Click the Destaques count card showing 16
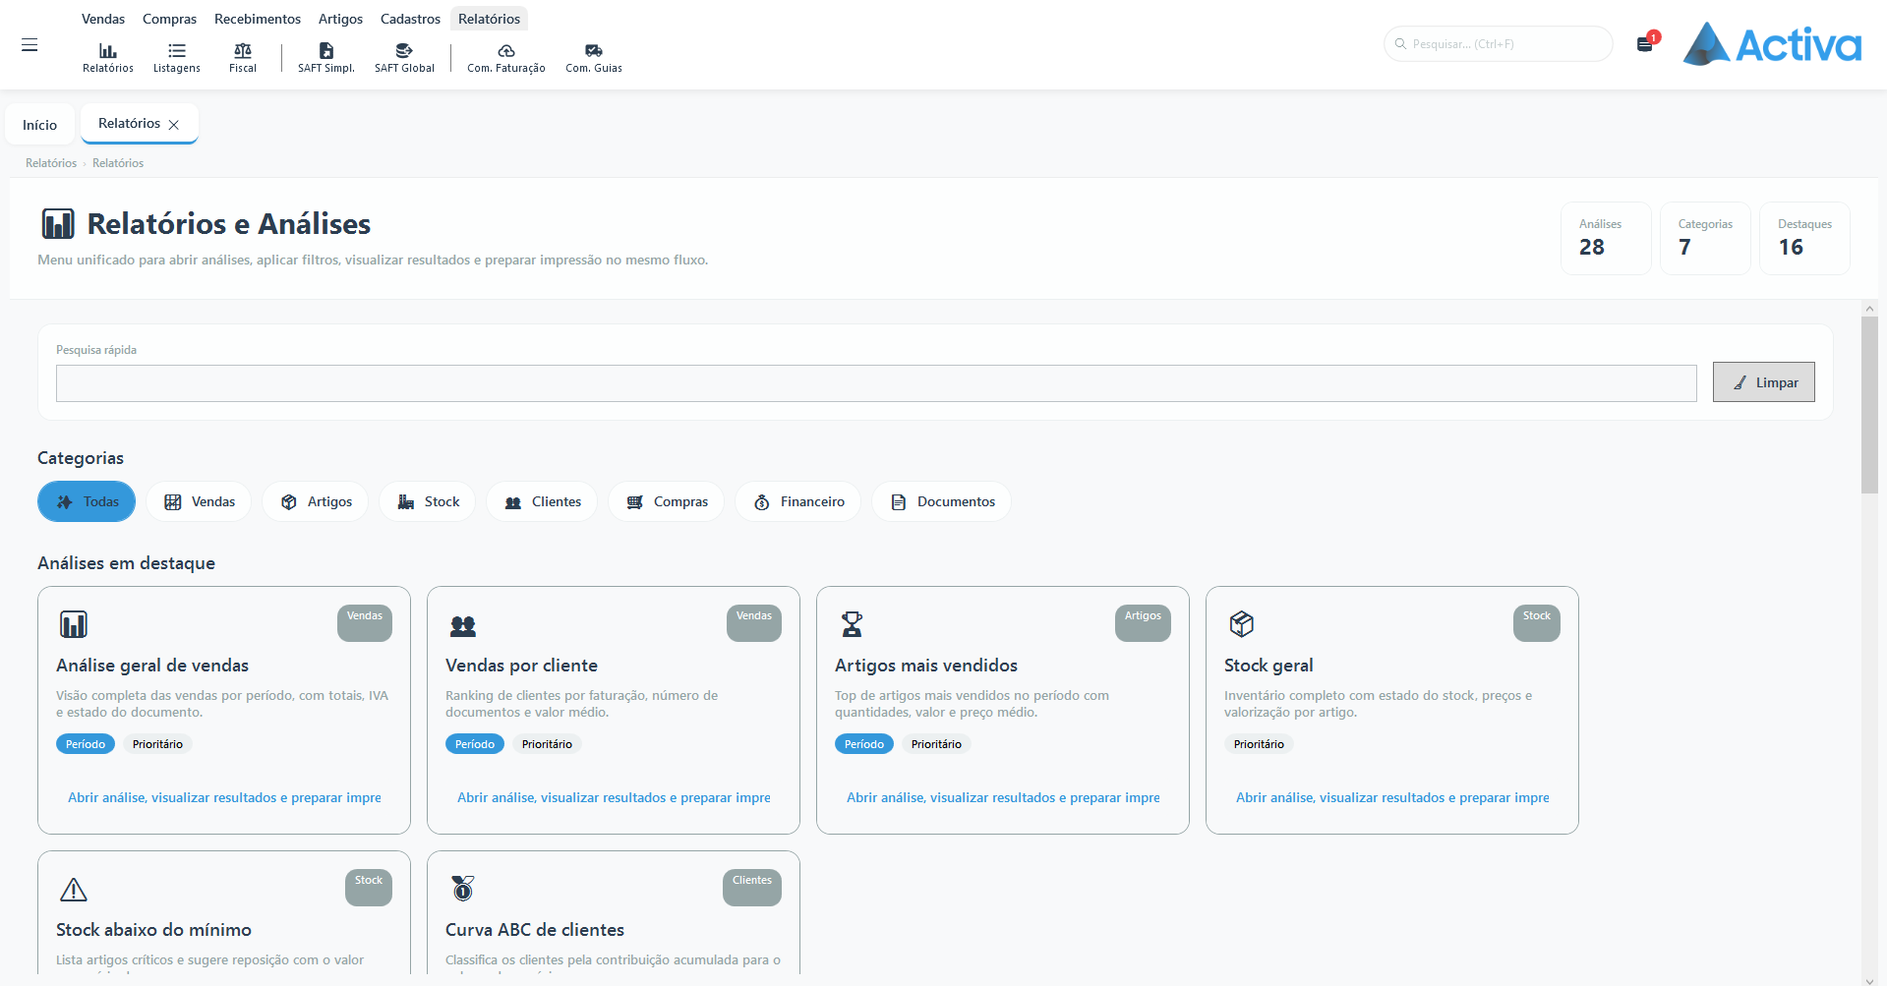Screen dimensions: 1887x986 pyautogui.click(x=1804, y=238)
